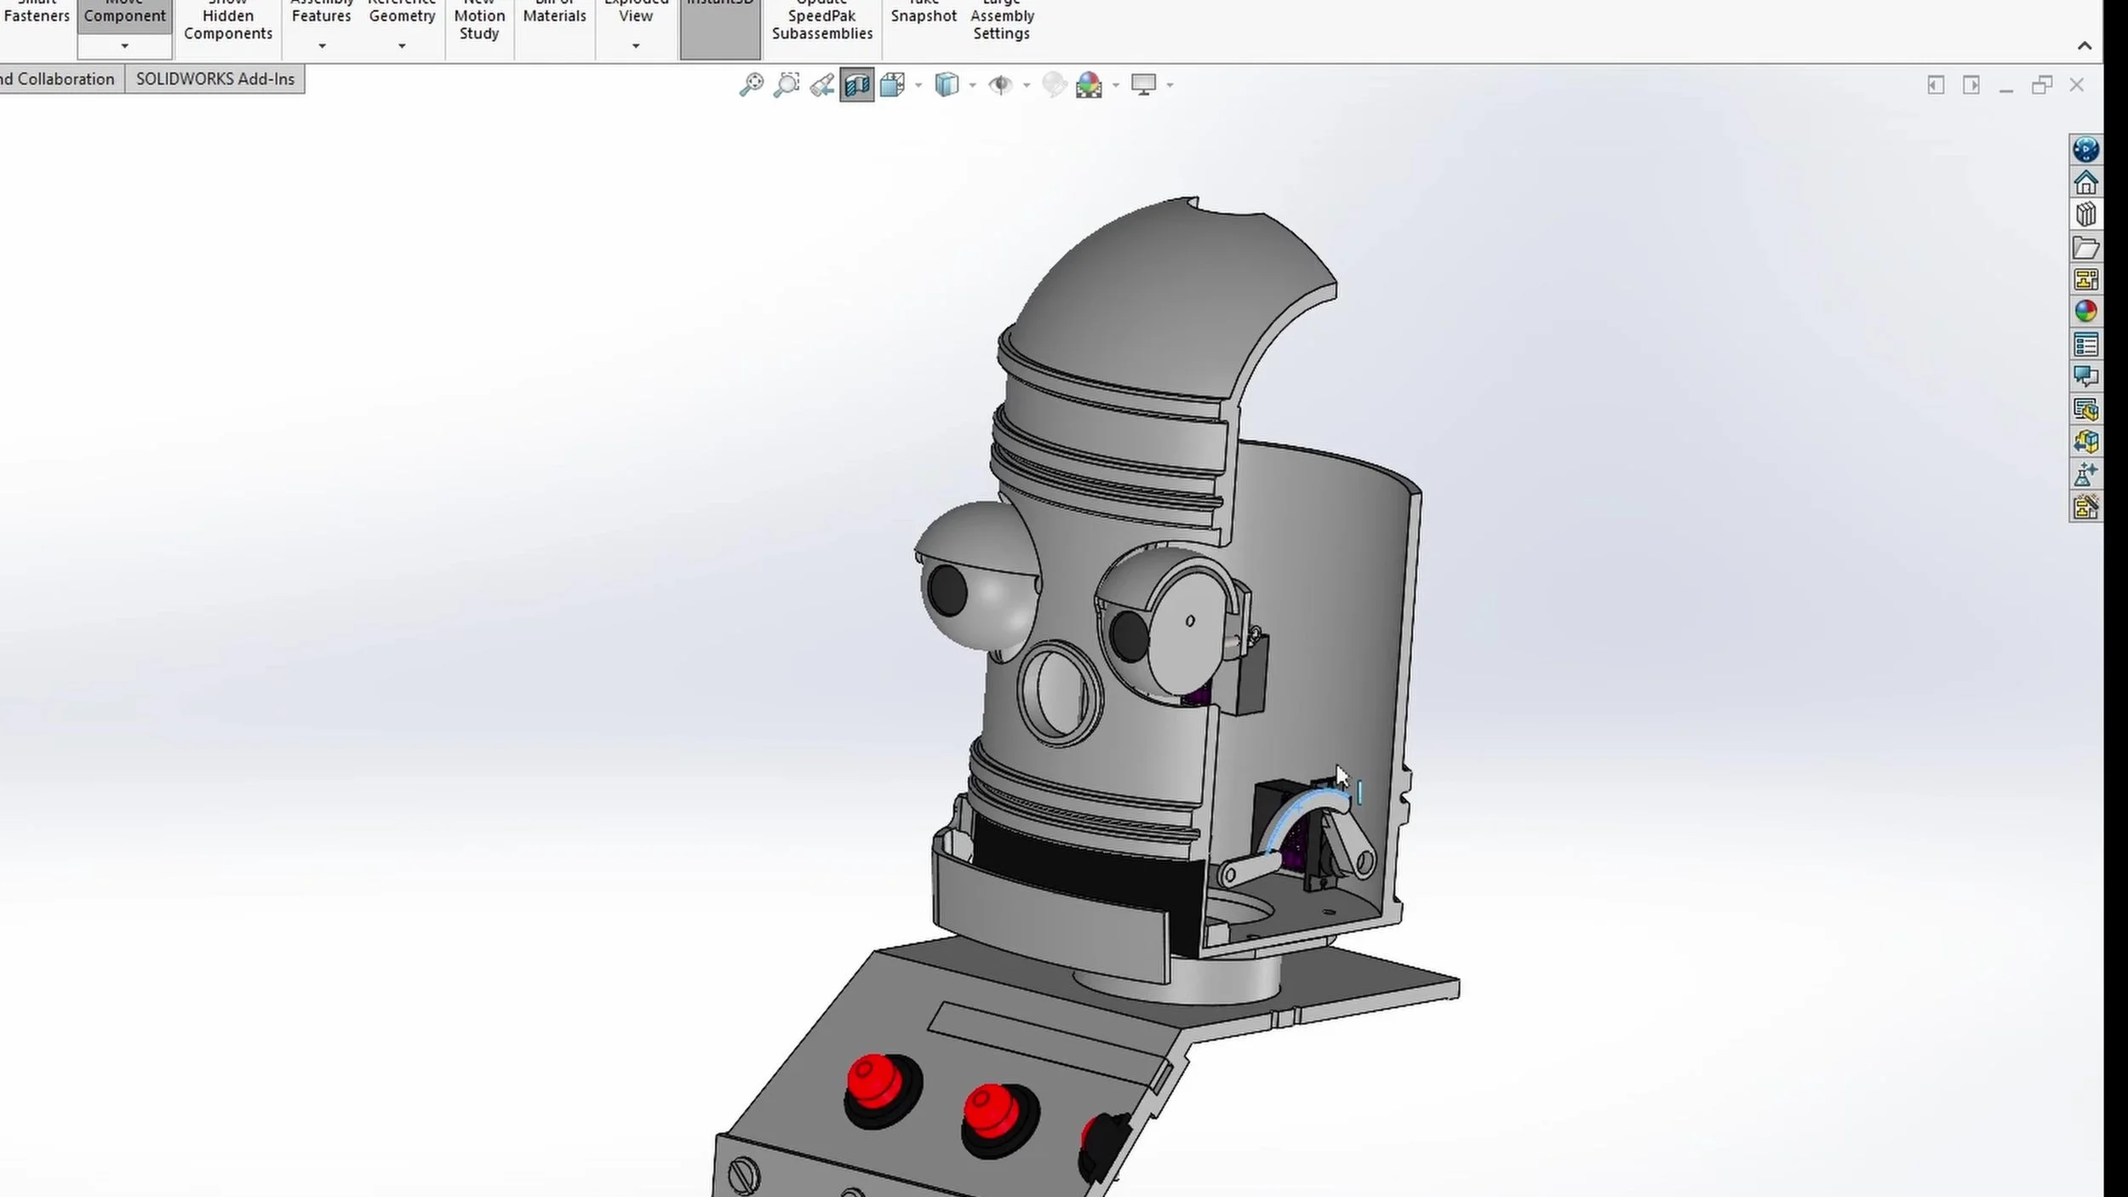Expand the View Orientation dropdown arrow
The image size is (2128, 1197).
[x=918, y=86]
